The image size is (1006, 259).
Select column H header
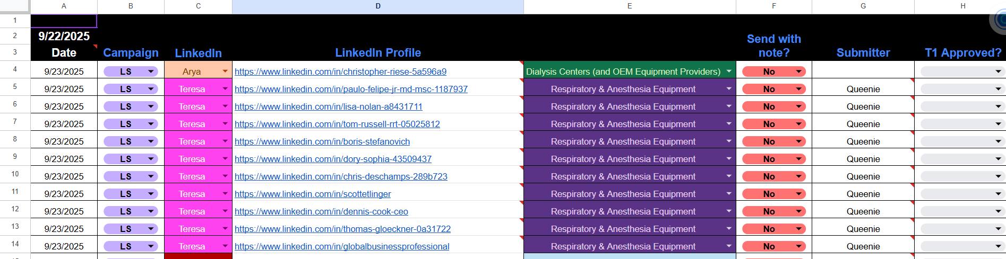click(x=960, y=6)
